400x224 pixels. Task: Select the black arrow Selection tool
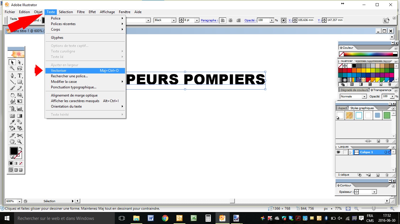[x=12, y=62]
